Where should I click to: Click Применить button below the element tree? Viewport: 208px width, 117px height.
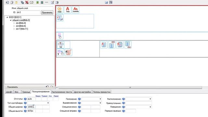coord(12,87)
